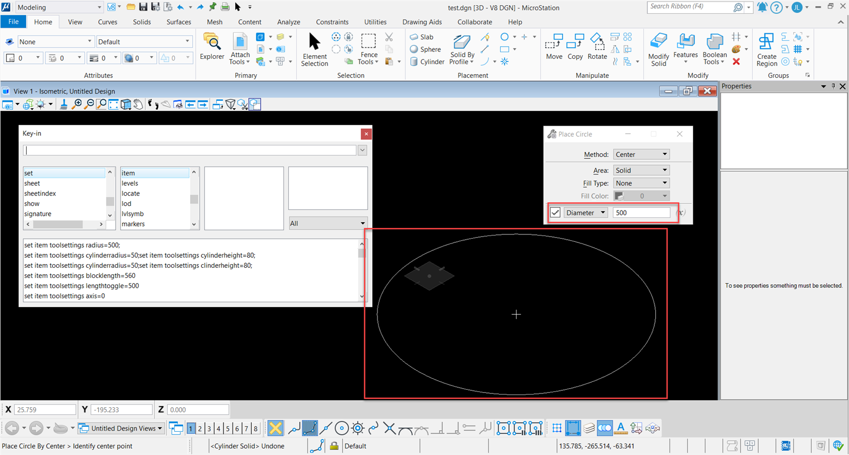Click the diameter value field showing 500

coord(641,213)
